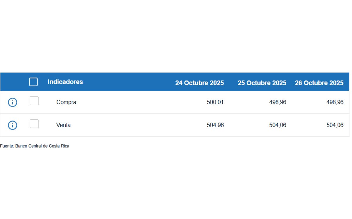Select Venta value 504,96 for 24 Octubre
Screen dimensions: 352x219
click(215, 125)
